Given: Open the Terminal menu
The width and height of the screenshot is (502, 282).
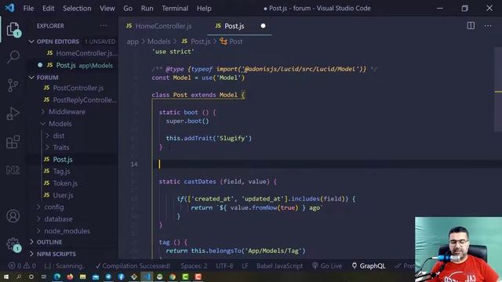Looking at the screenshot, I should click(175, 9).
